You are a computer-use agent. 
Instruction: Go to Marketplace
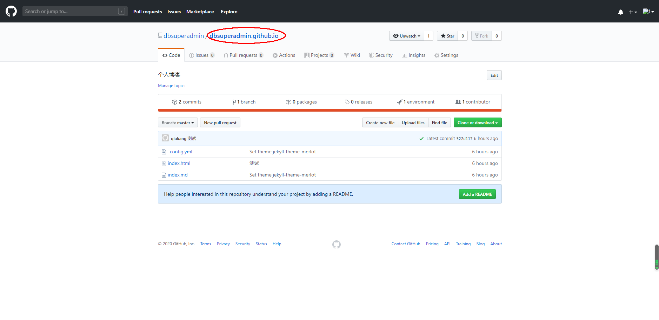(x=200, y=12)
